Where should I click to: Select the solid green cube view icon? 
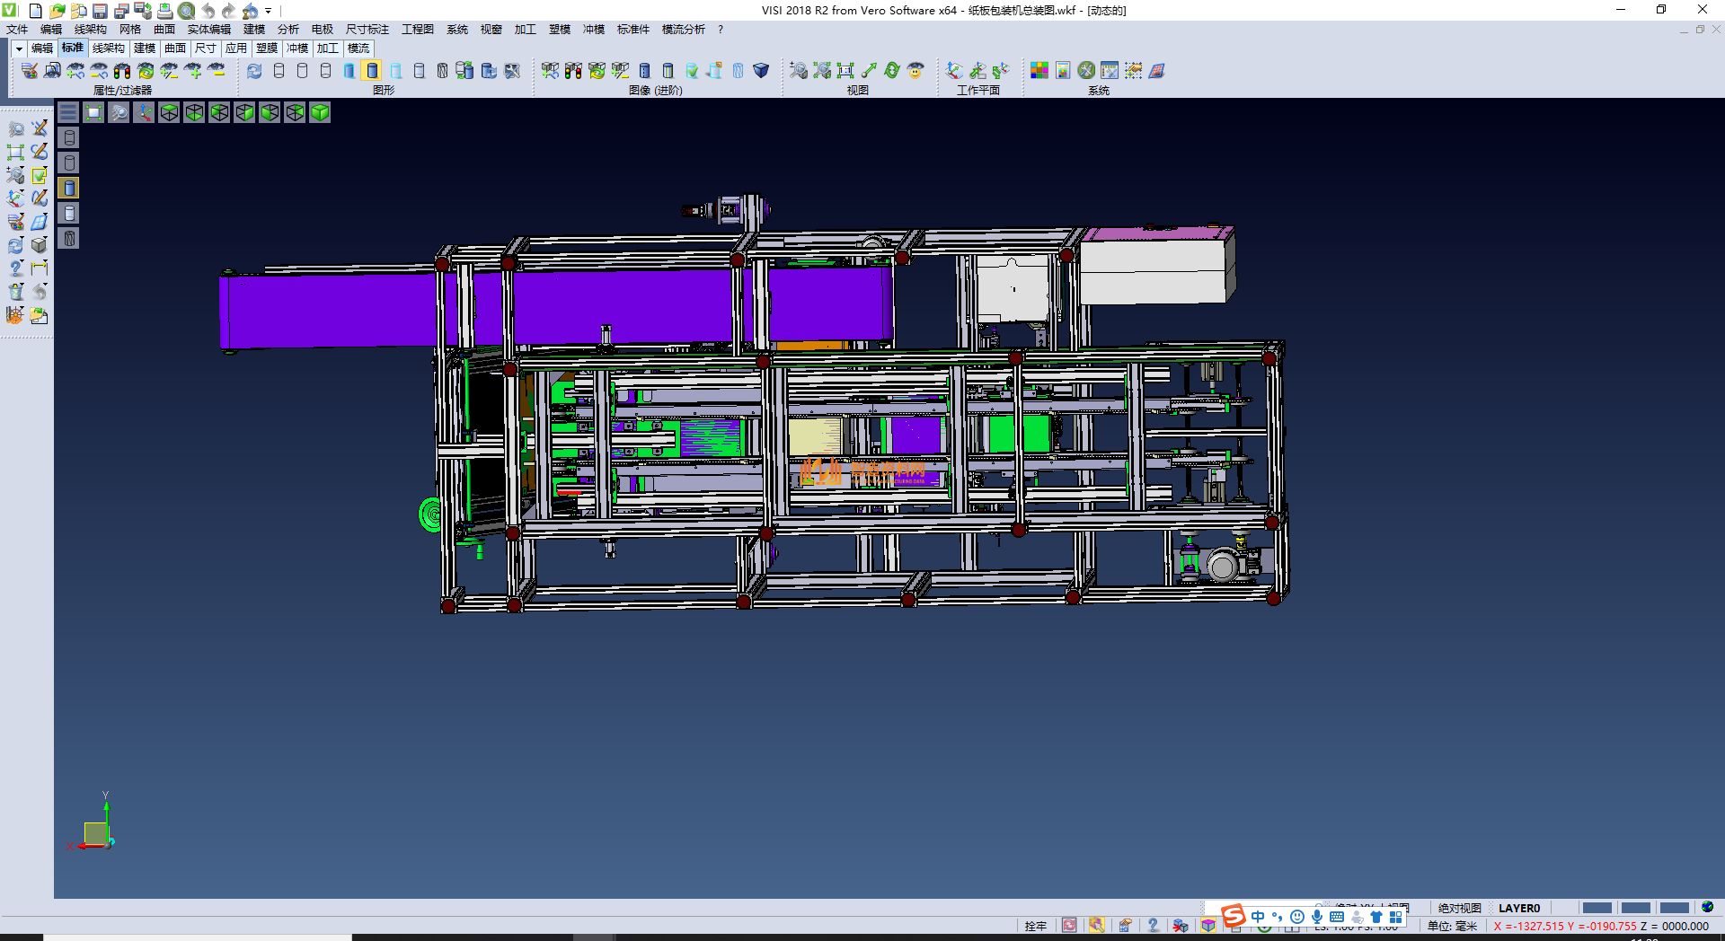tap(320, 112)
